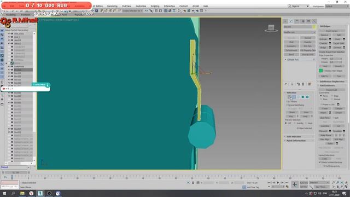
Task: Select the Face constraint radio button
Action: click(321, 99)
